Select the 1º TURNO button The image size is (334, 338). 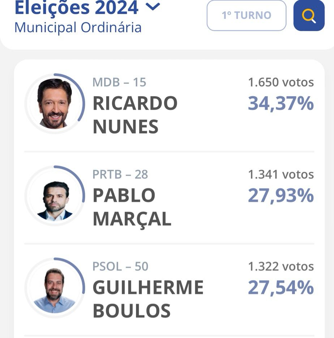[x=246, y=15]
